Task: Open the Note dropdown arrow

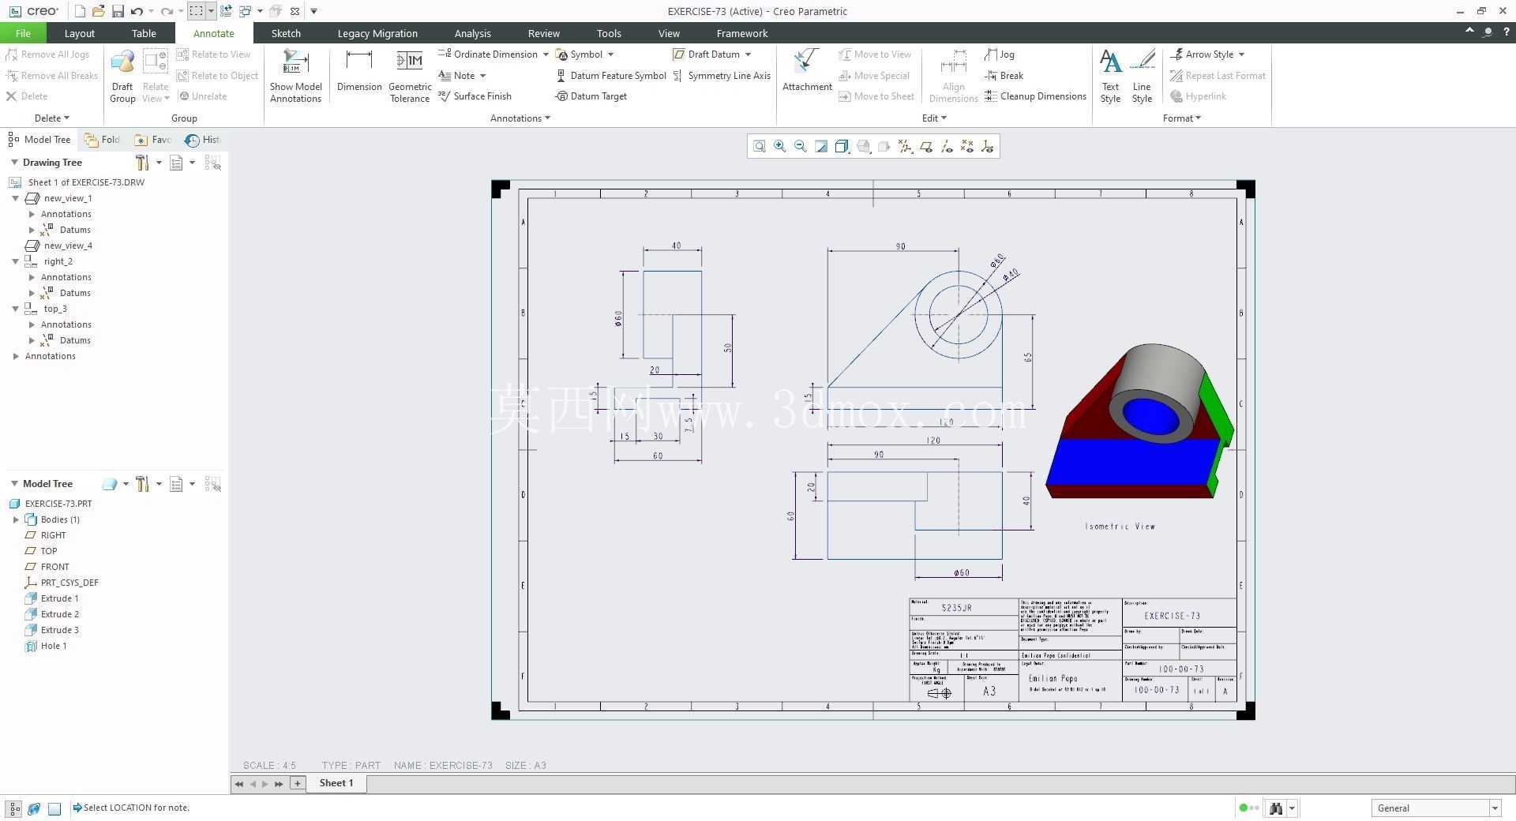Action: (482, 76)
